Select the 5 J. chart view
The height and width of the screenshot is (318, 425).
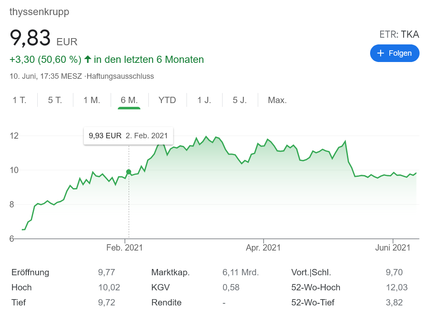239,100
